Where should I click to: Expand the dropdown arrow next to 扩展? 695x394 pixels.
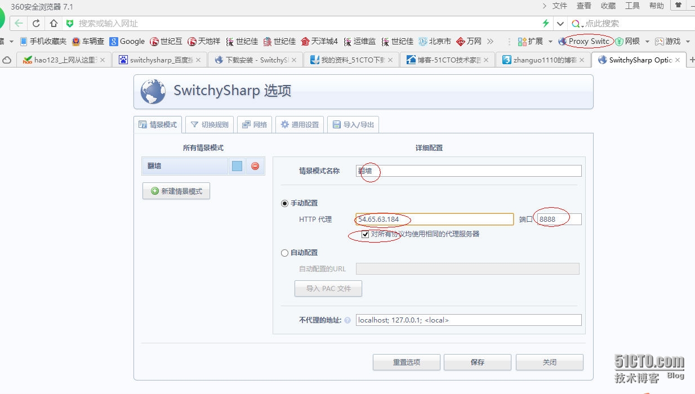point(550,42)
